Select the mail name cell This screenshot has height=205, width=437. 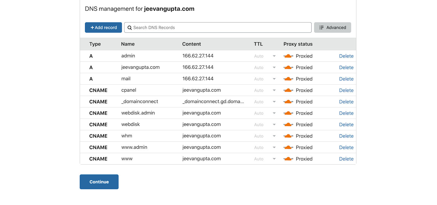(126, 79)
